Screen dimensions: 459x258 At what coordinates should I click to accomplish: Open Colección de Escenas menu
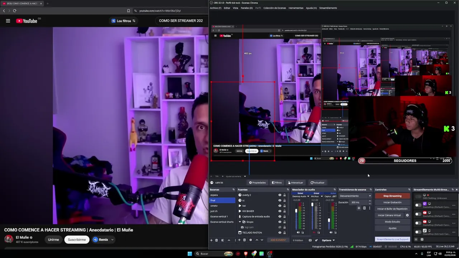tap(275, 8)
